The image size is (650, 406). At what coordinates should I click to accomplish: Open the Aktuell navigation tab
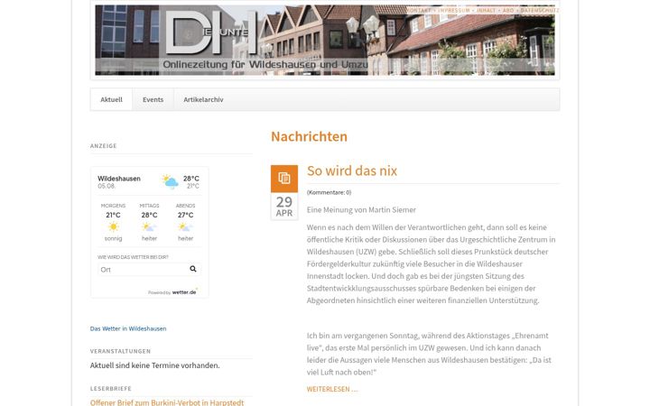[x=112, y=99]
